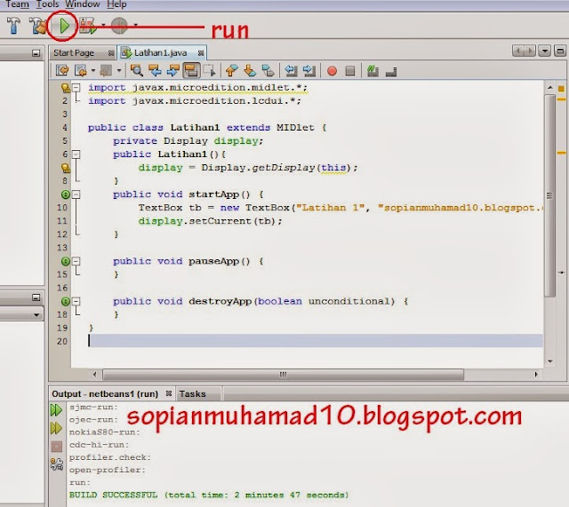The image size is (569, 507).
Task: Click the hint lightbulb beside display = Display.getDisplay
Action: pos(65,168)
